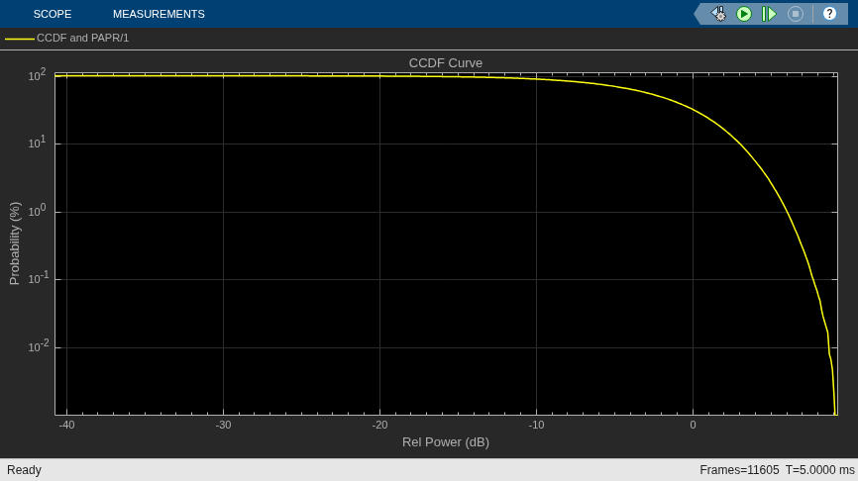Click the Frames=11605 status indicator
Image resolution: width=858 pixels, height=481 pixels.
coord(739,470)
